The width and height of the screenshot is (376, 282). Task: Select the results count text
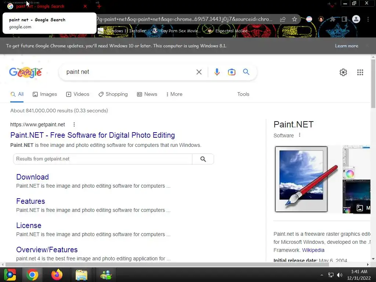coord(59,111)
